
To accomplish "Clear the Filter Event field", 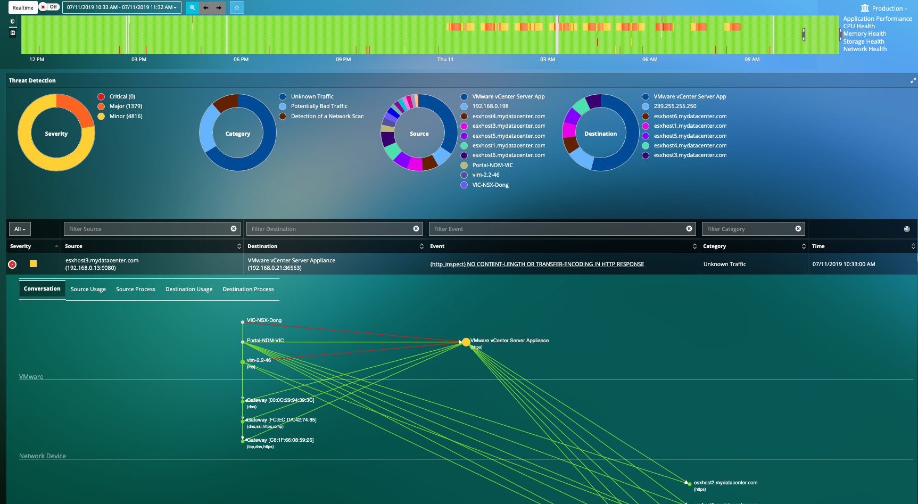I will tap(689, 229).
